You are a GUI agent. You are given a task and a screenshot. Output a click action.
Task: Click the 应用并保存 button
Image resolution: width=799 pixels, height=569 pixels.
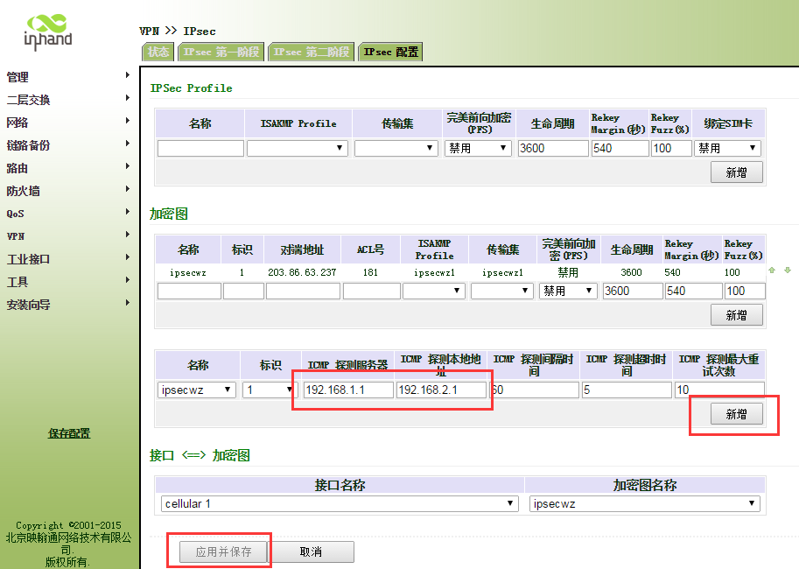point(223,552)
